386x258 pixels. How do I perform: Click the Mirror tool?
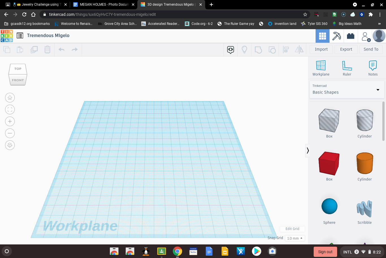pyautogui.click(x=299, y=50)
